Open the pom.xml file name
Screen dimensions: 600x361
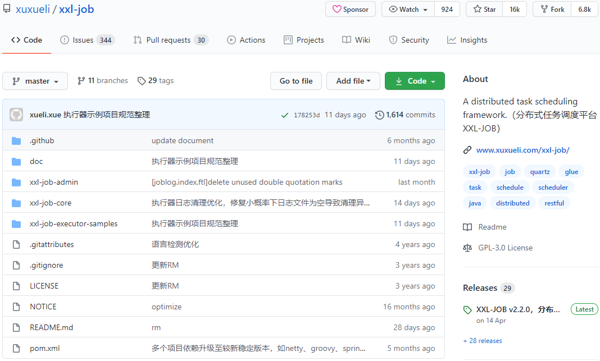45,349
